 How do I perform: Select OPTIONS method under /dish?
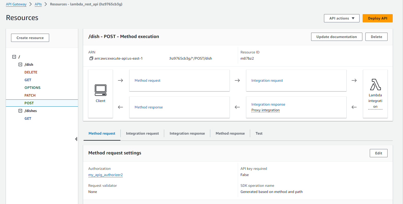tap(32, 88)
